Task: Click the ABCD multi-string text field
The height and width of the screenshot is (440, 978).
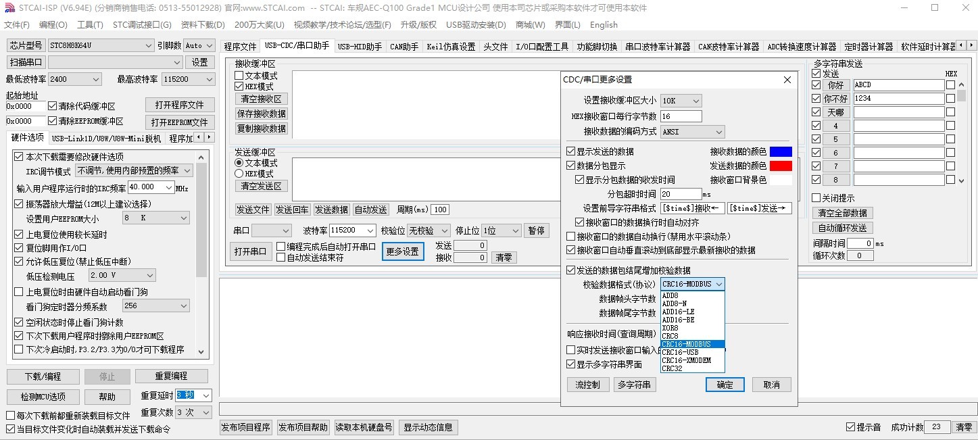Action: coord(898,85)
